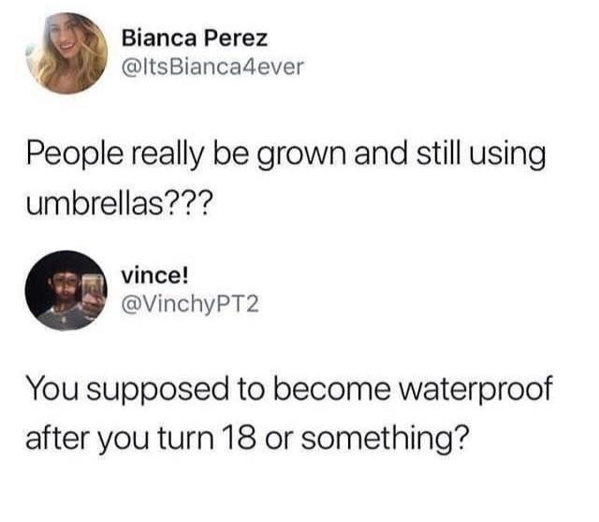Visit the @ItsBianca4ever handle

212,66
